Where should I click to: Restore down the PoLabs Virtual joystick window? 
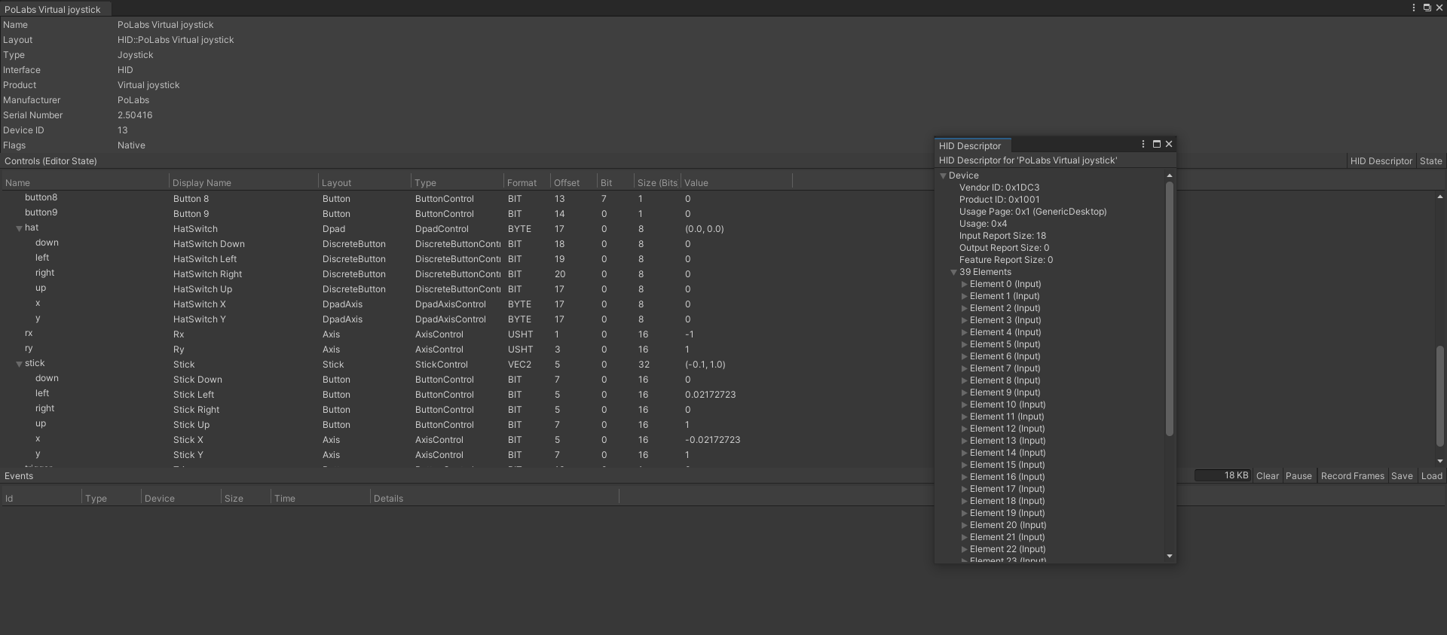click(x=1427, y=8)
